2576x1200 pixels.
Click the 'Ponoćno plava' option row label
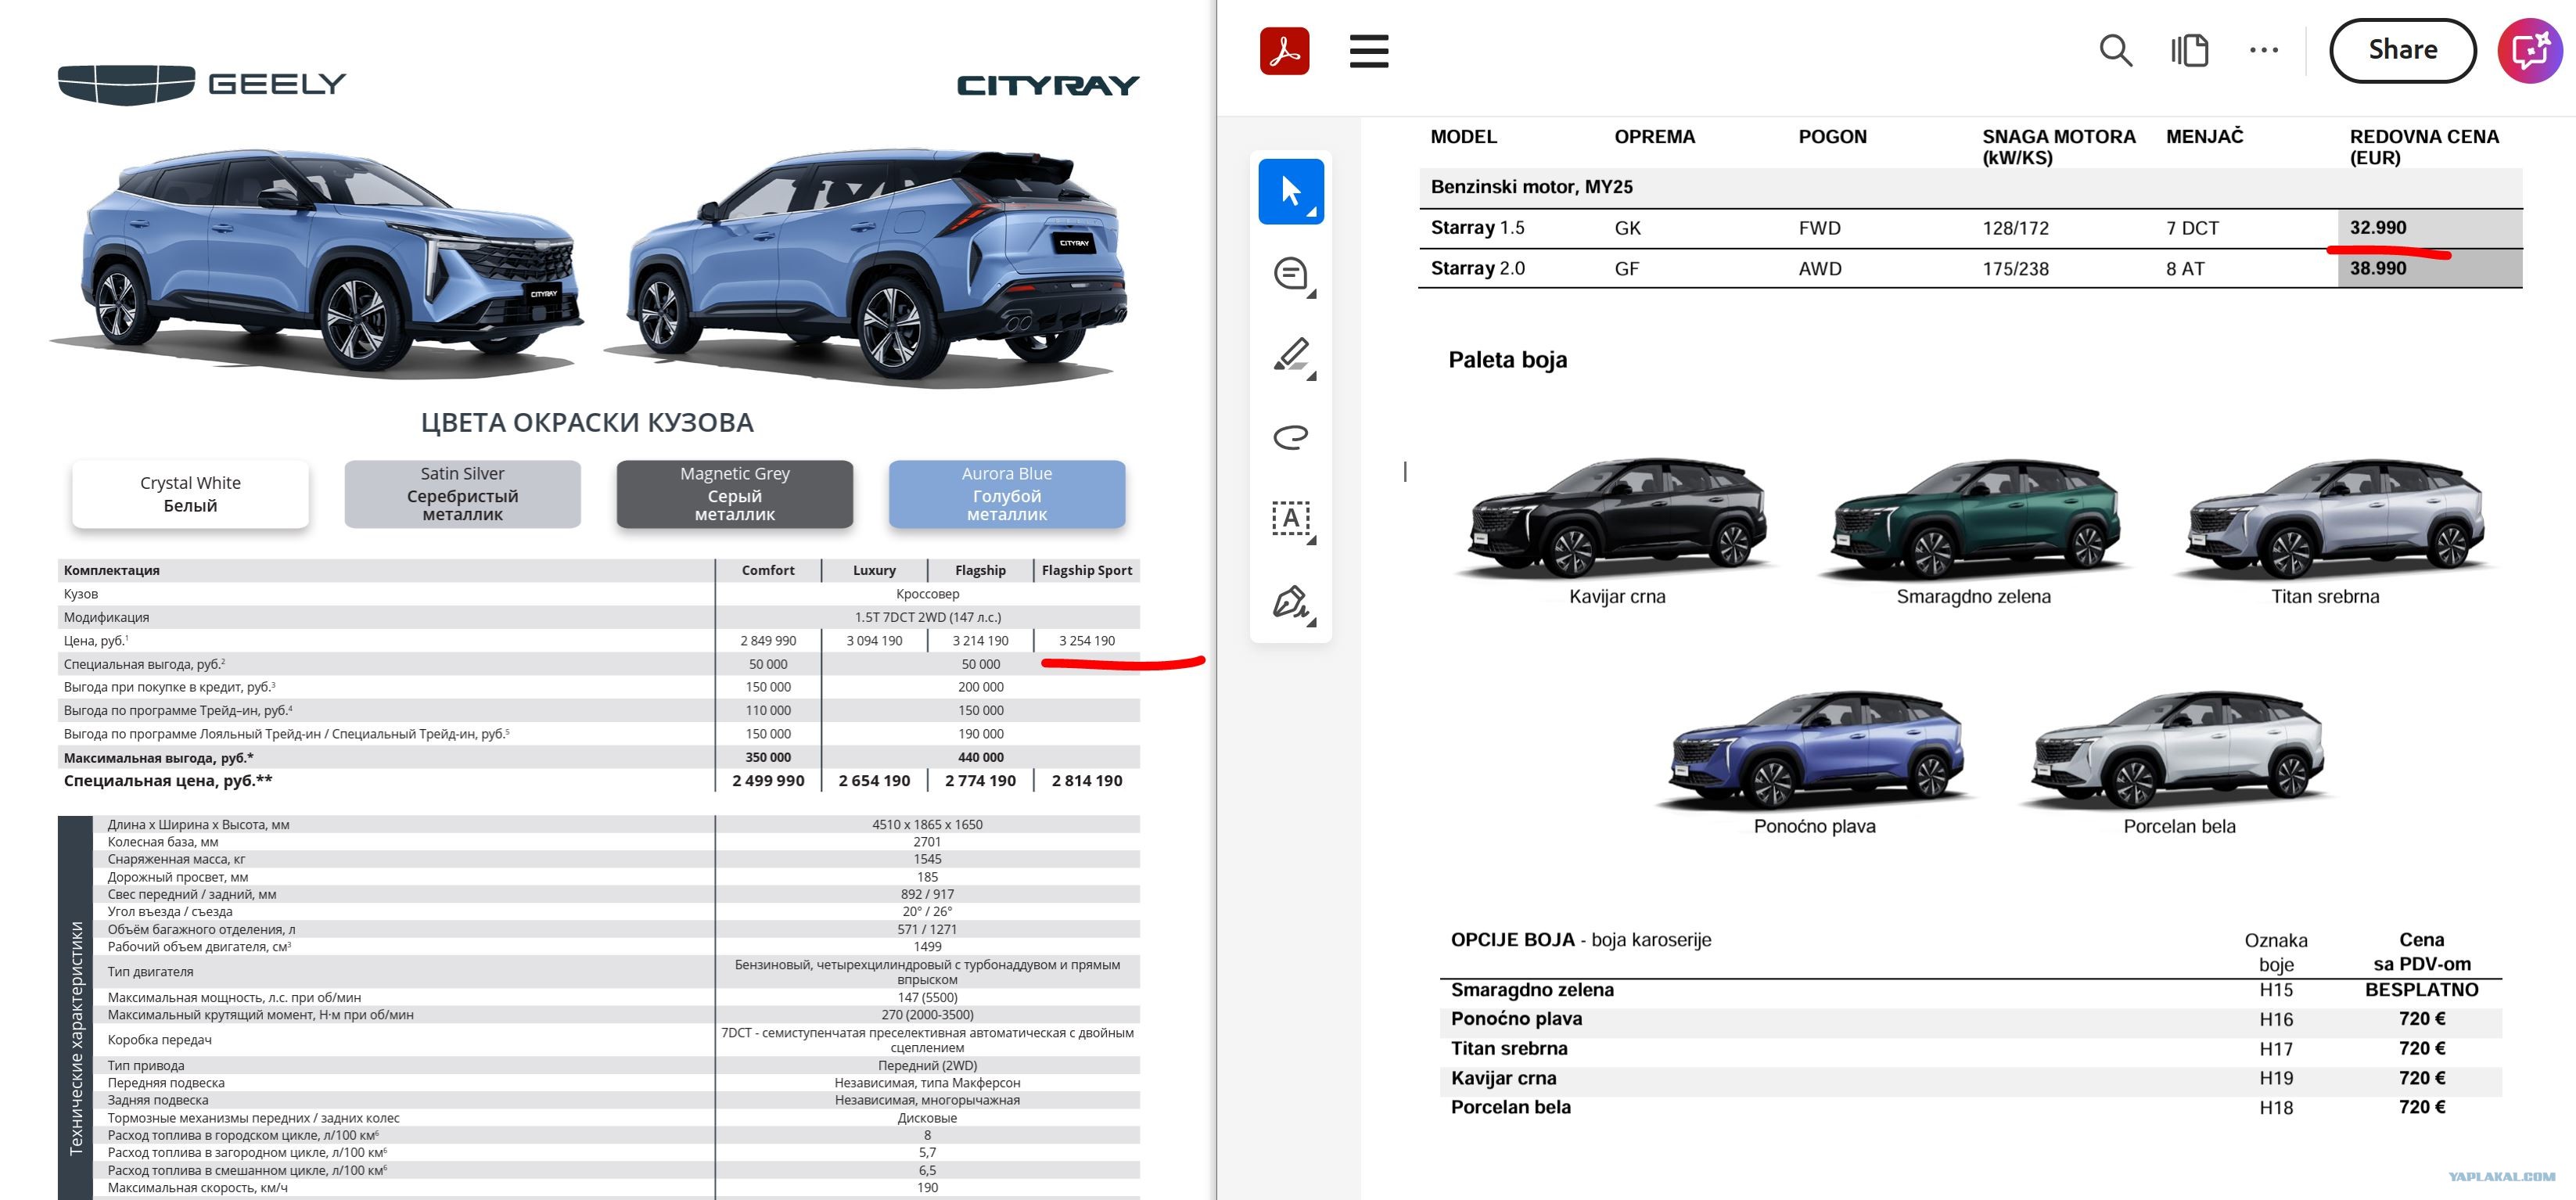1516,1019
